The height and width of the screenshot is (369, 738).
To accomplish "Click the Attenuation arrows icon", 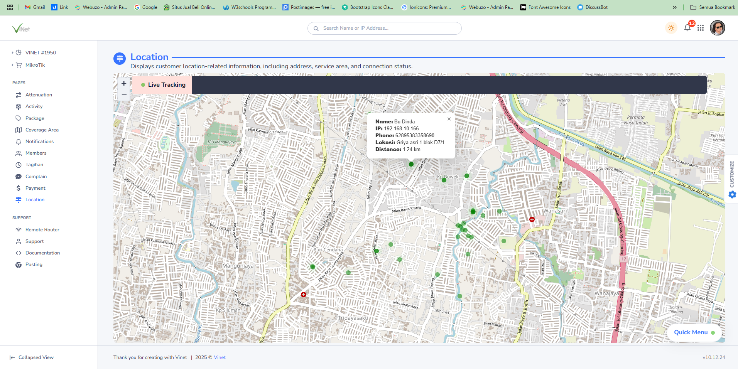I will tap(19, 95).
